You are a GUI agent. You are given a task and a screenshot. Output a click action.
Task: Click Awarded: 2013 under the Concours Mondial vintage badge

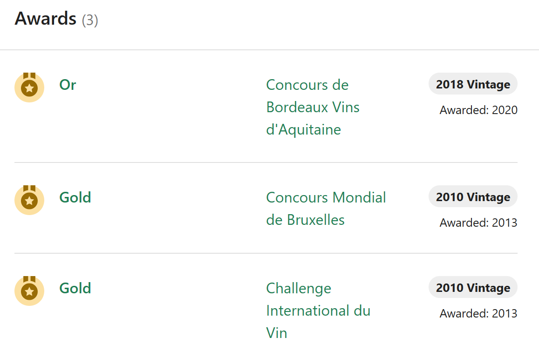478,223
